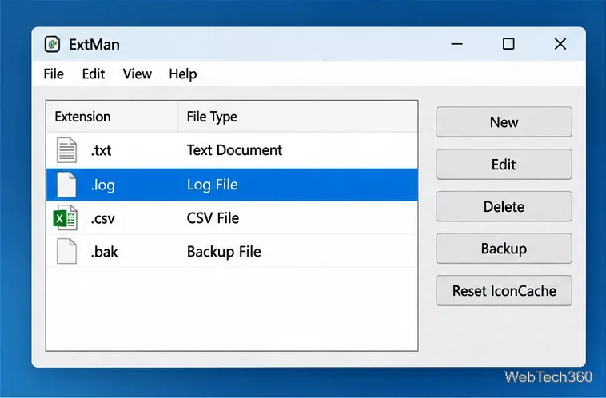Select the .txt extension text
Viewport: 606px width, 398px height.
coord(101,150)
